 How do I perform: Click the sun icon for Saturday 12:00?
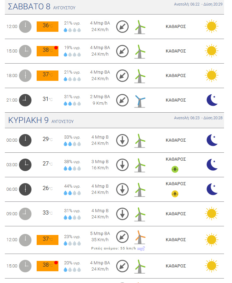pyautogui.click(x=211, y=26)
